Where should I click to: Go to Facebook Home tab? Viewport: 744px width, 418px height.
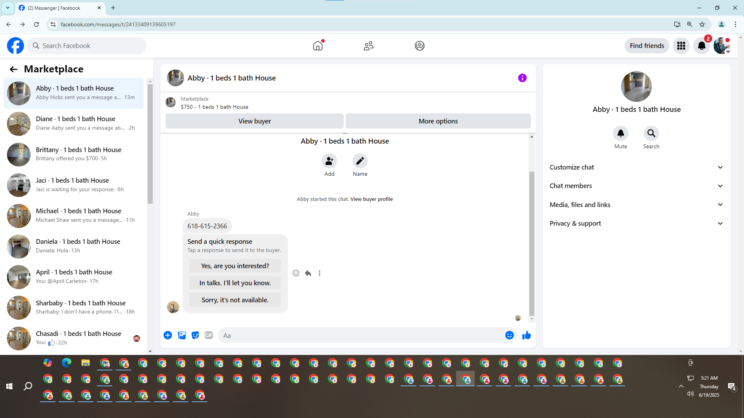pos(318,46)
